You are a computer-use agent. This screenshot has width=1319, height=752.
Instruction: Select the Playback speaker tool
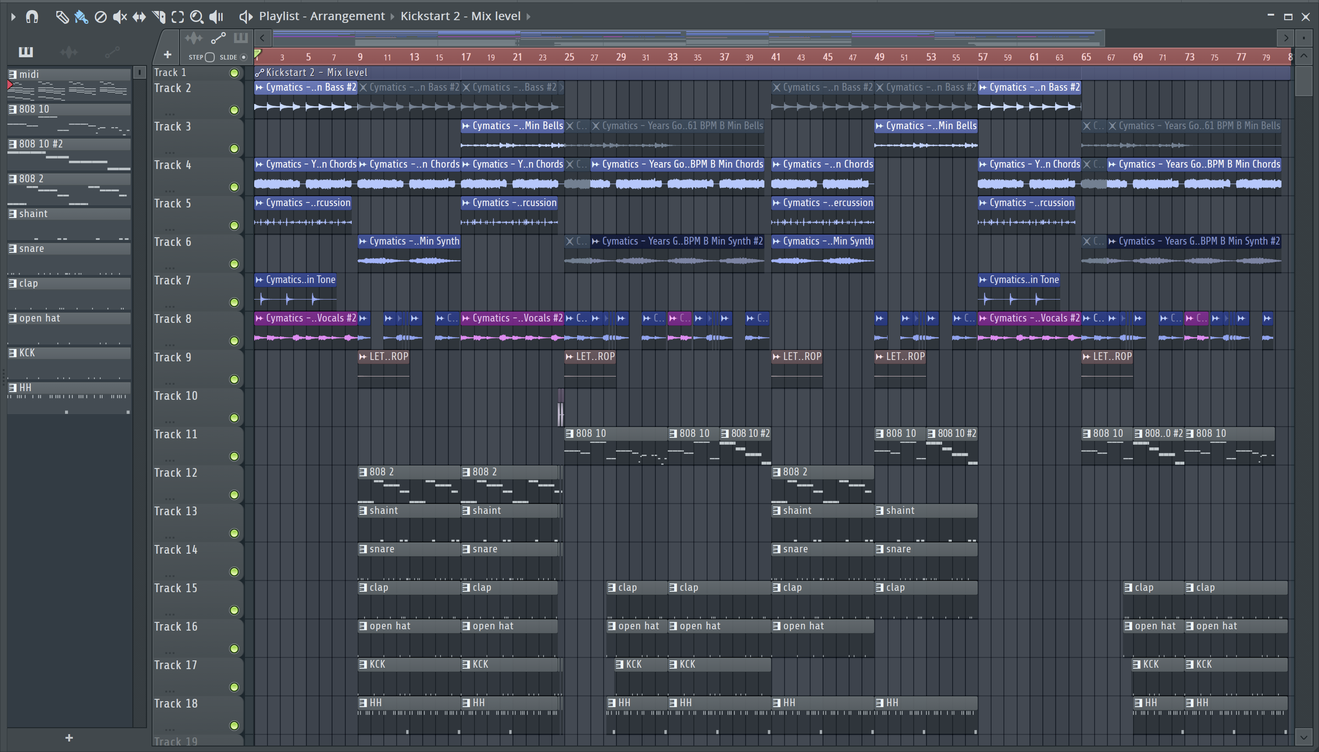coord(216,16)
